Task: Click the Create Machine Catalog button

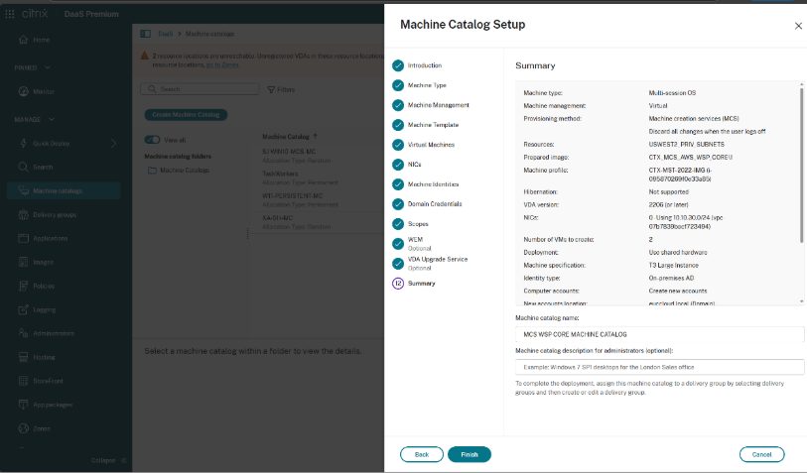Action: 186,115
